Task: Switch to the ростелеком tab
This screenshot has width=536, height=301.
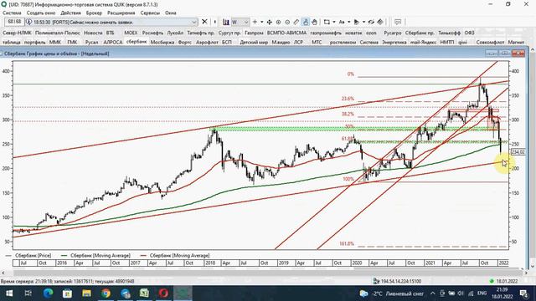Action: 343,43
